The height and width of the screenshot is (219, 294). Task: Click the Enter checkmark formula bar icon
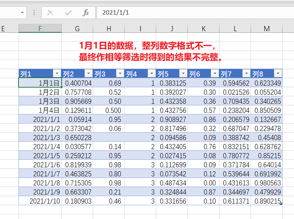click(68, 13)
